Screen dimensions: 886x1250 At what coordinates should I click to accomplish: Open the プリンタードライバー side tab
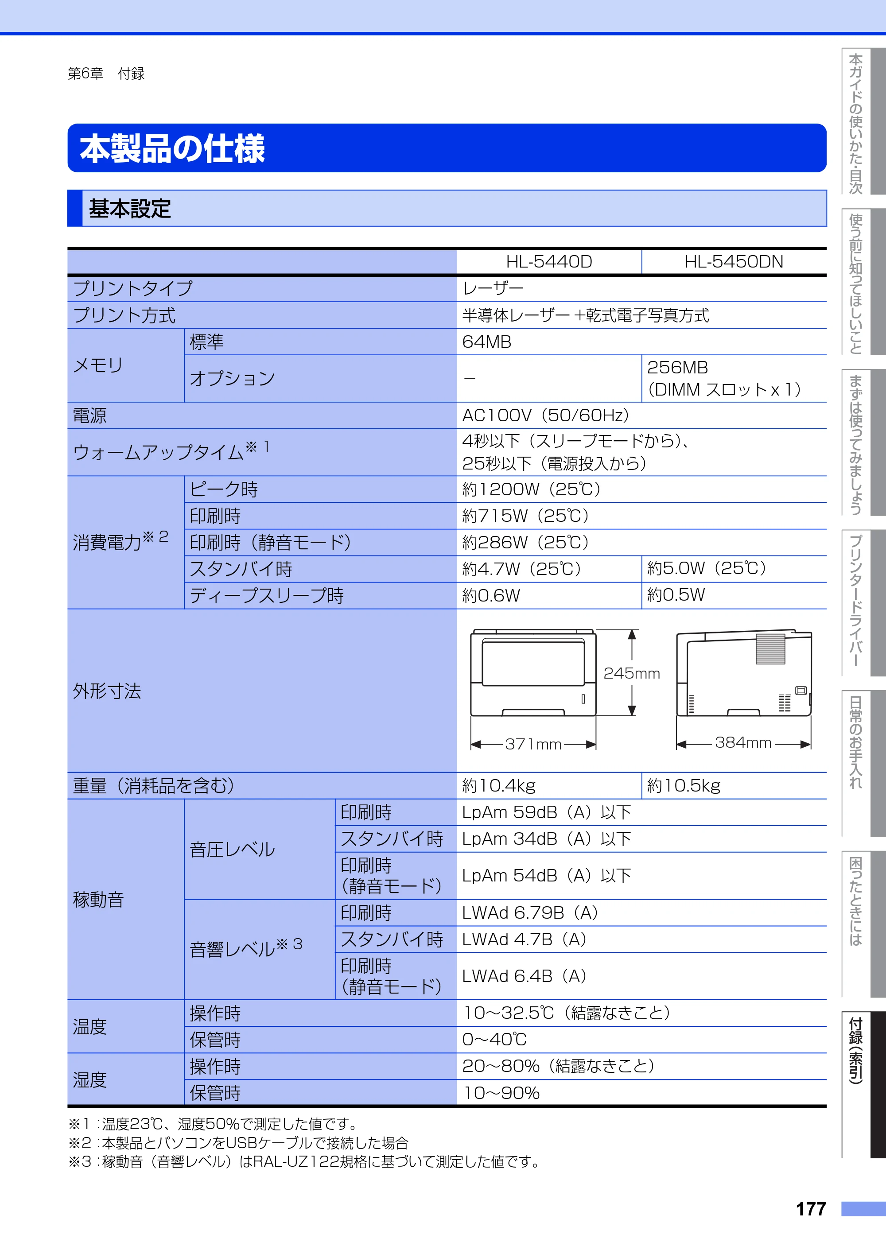click(x=863, y=603)
